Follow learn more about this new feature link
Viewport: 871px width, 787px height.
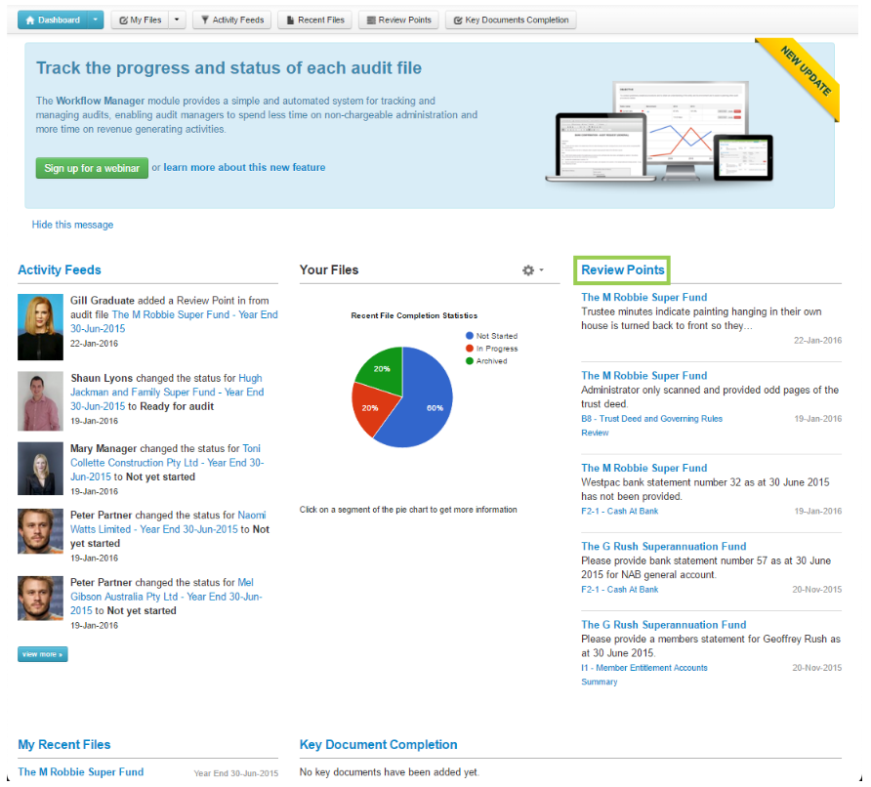pyautogui.click(x=244, y=168)
